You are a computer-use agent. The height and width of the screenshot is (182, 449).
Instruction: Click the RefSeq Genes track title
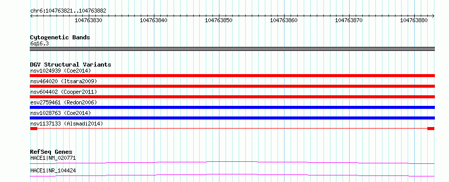pyautogui.click(x=51, y=152)
